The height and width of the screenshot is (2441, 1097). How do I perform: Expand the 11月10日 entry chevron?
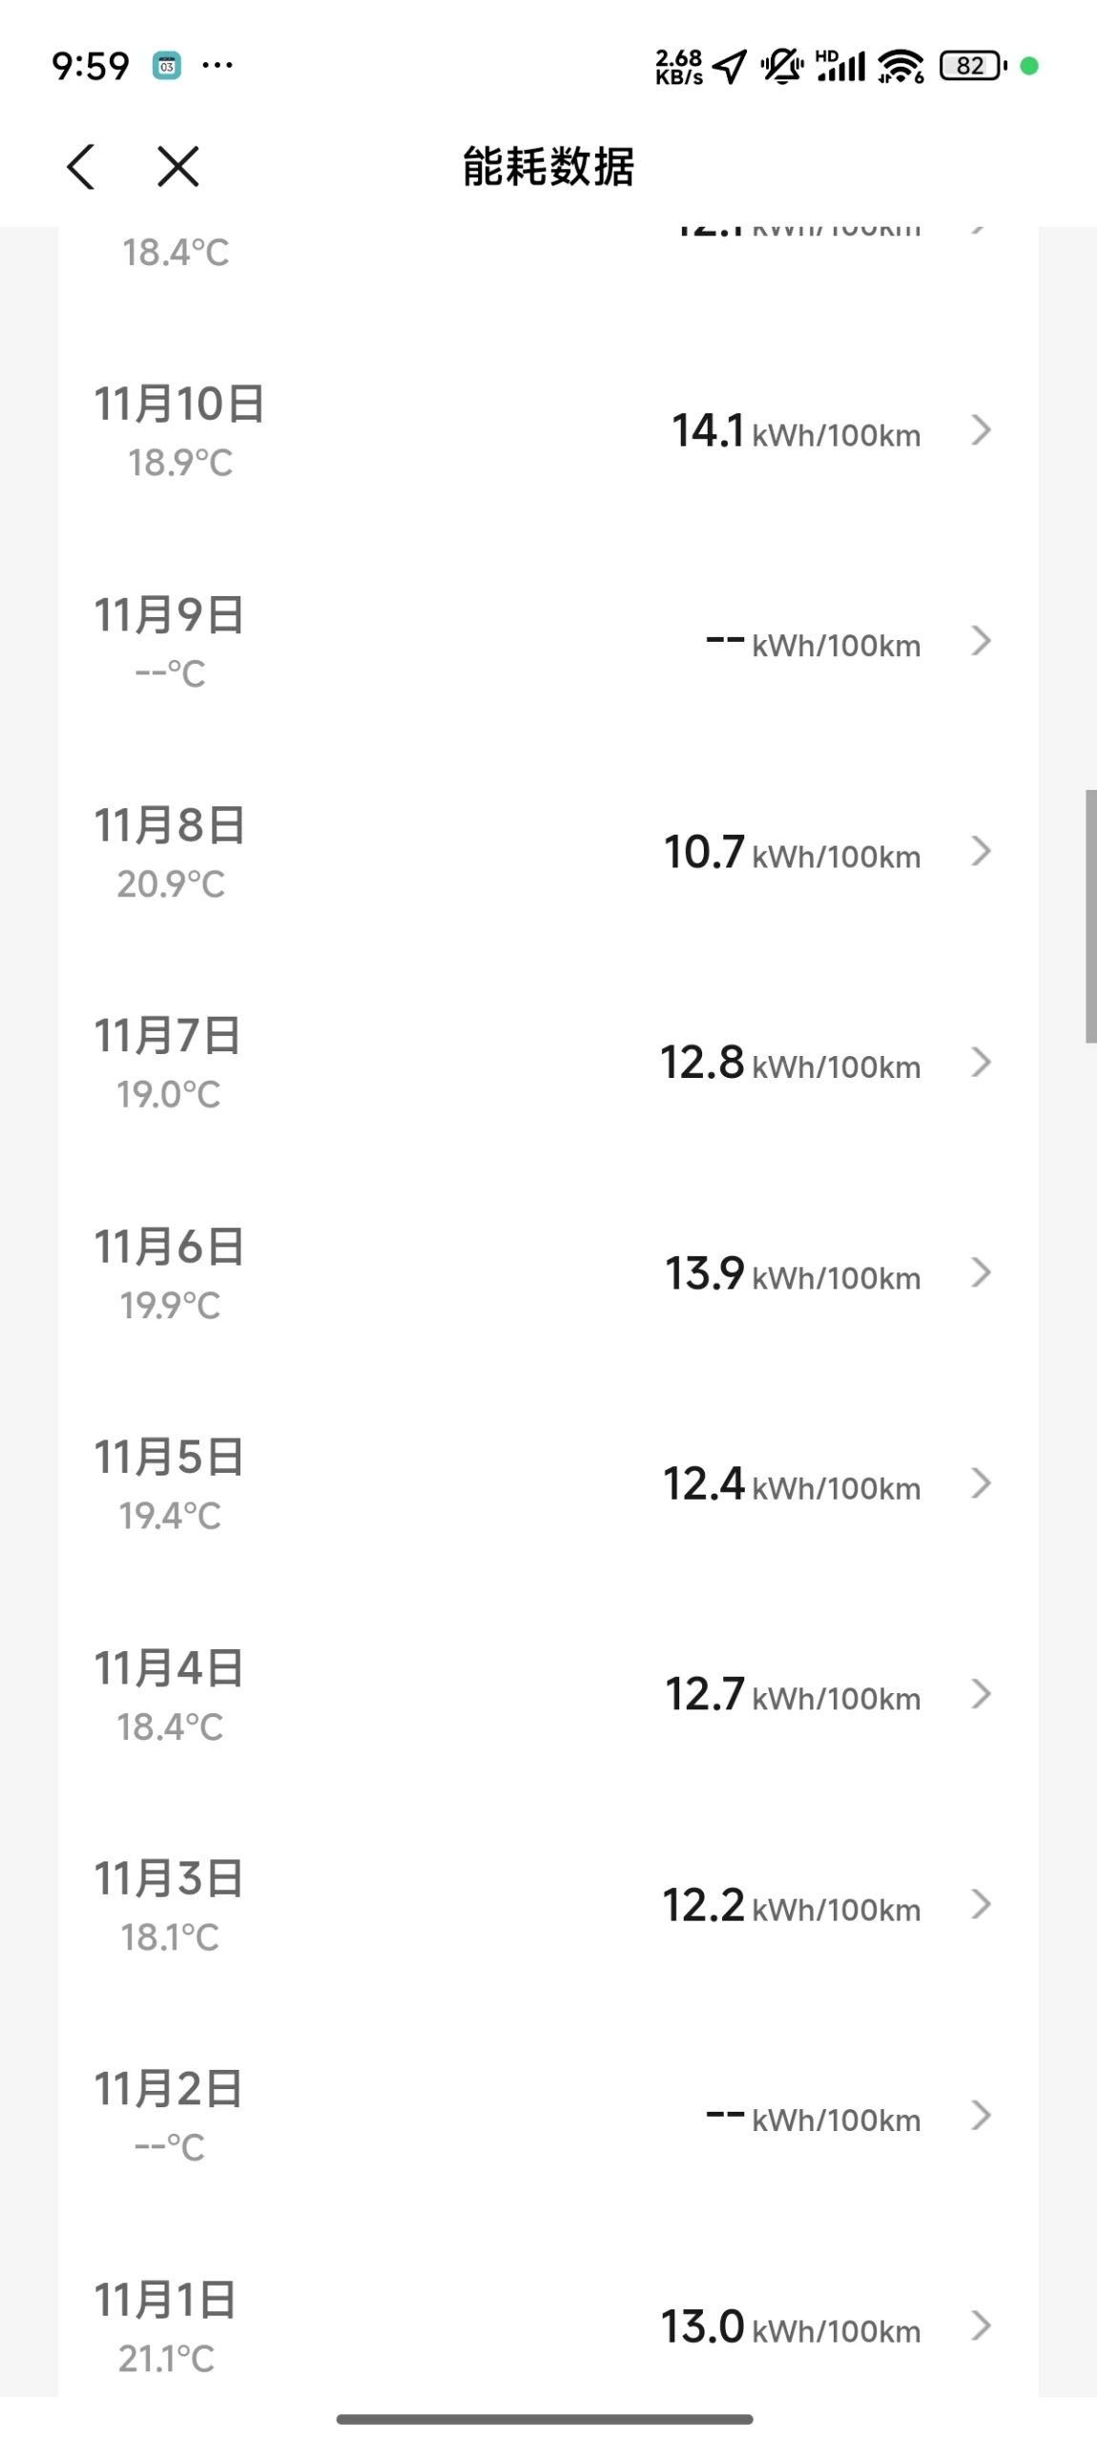[981, 431]
